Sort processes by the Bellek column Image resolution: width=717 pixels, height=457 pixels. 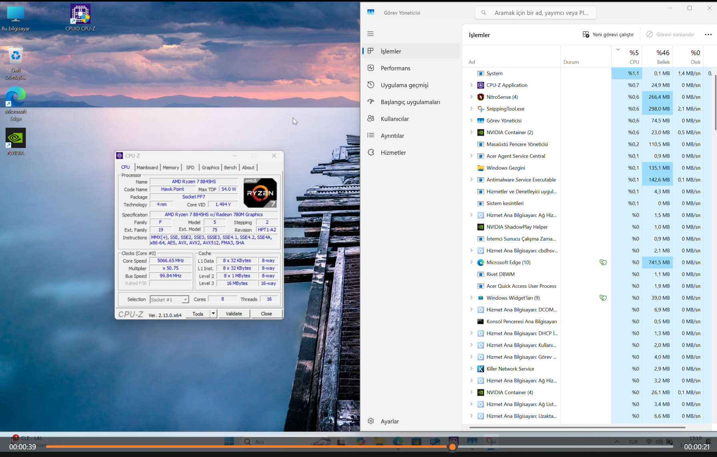pyautogui.click(x=657, y=56)
